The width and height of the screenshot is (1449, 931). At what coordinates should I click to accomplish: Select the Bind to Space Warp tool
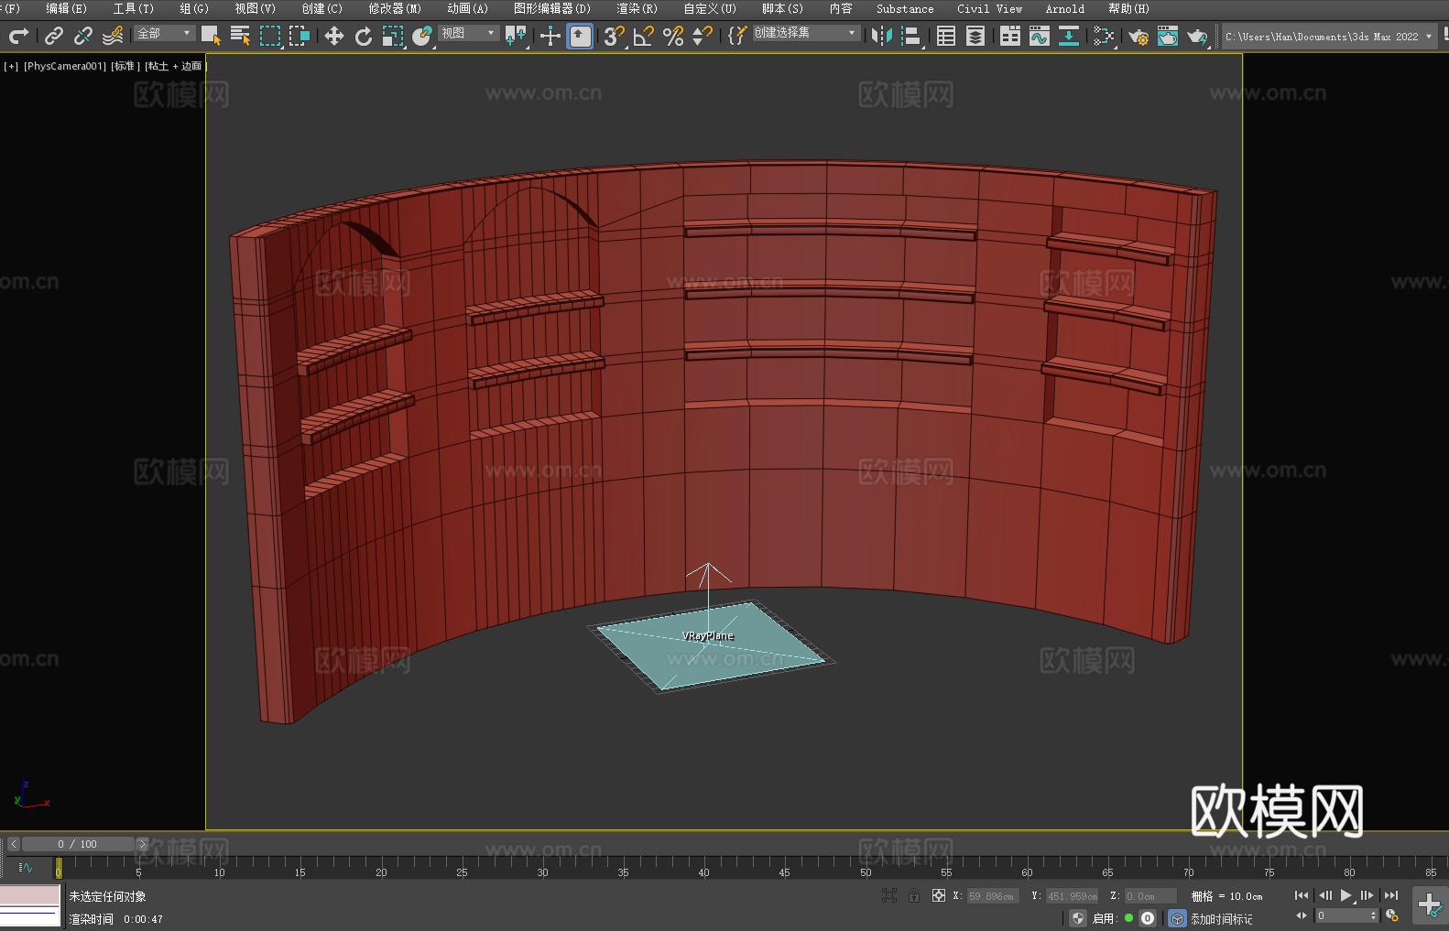[x=113, y=36]
